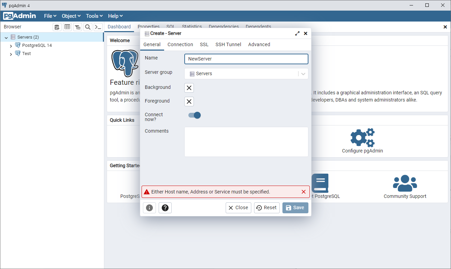
Task: Maximize the Create - Server dialog
Action: 297,33
